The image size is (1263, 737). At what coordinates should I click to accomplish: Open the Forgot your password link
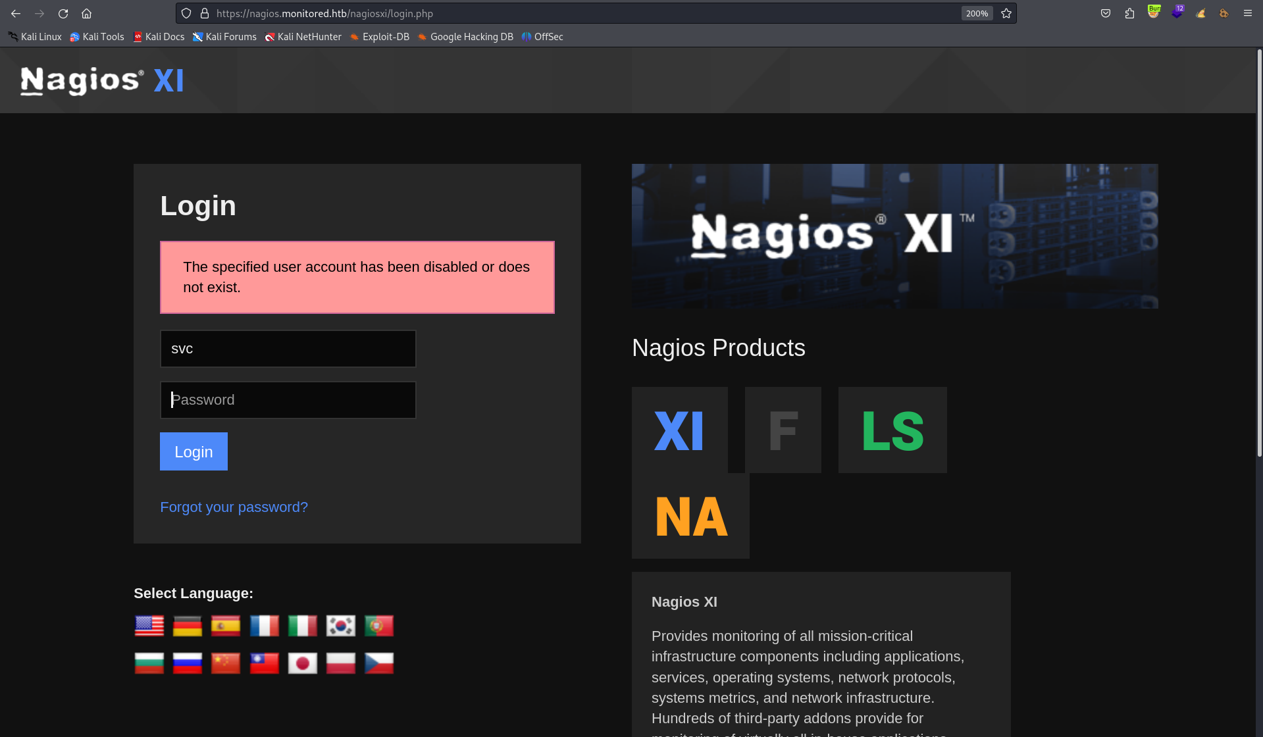[x=234, y=507]
